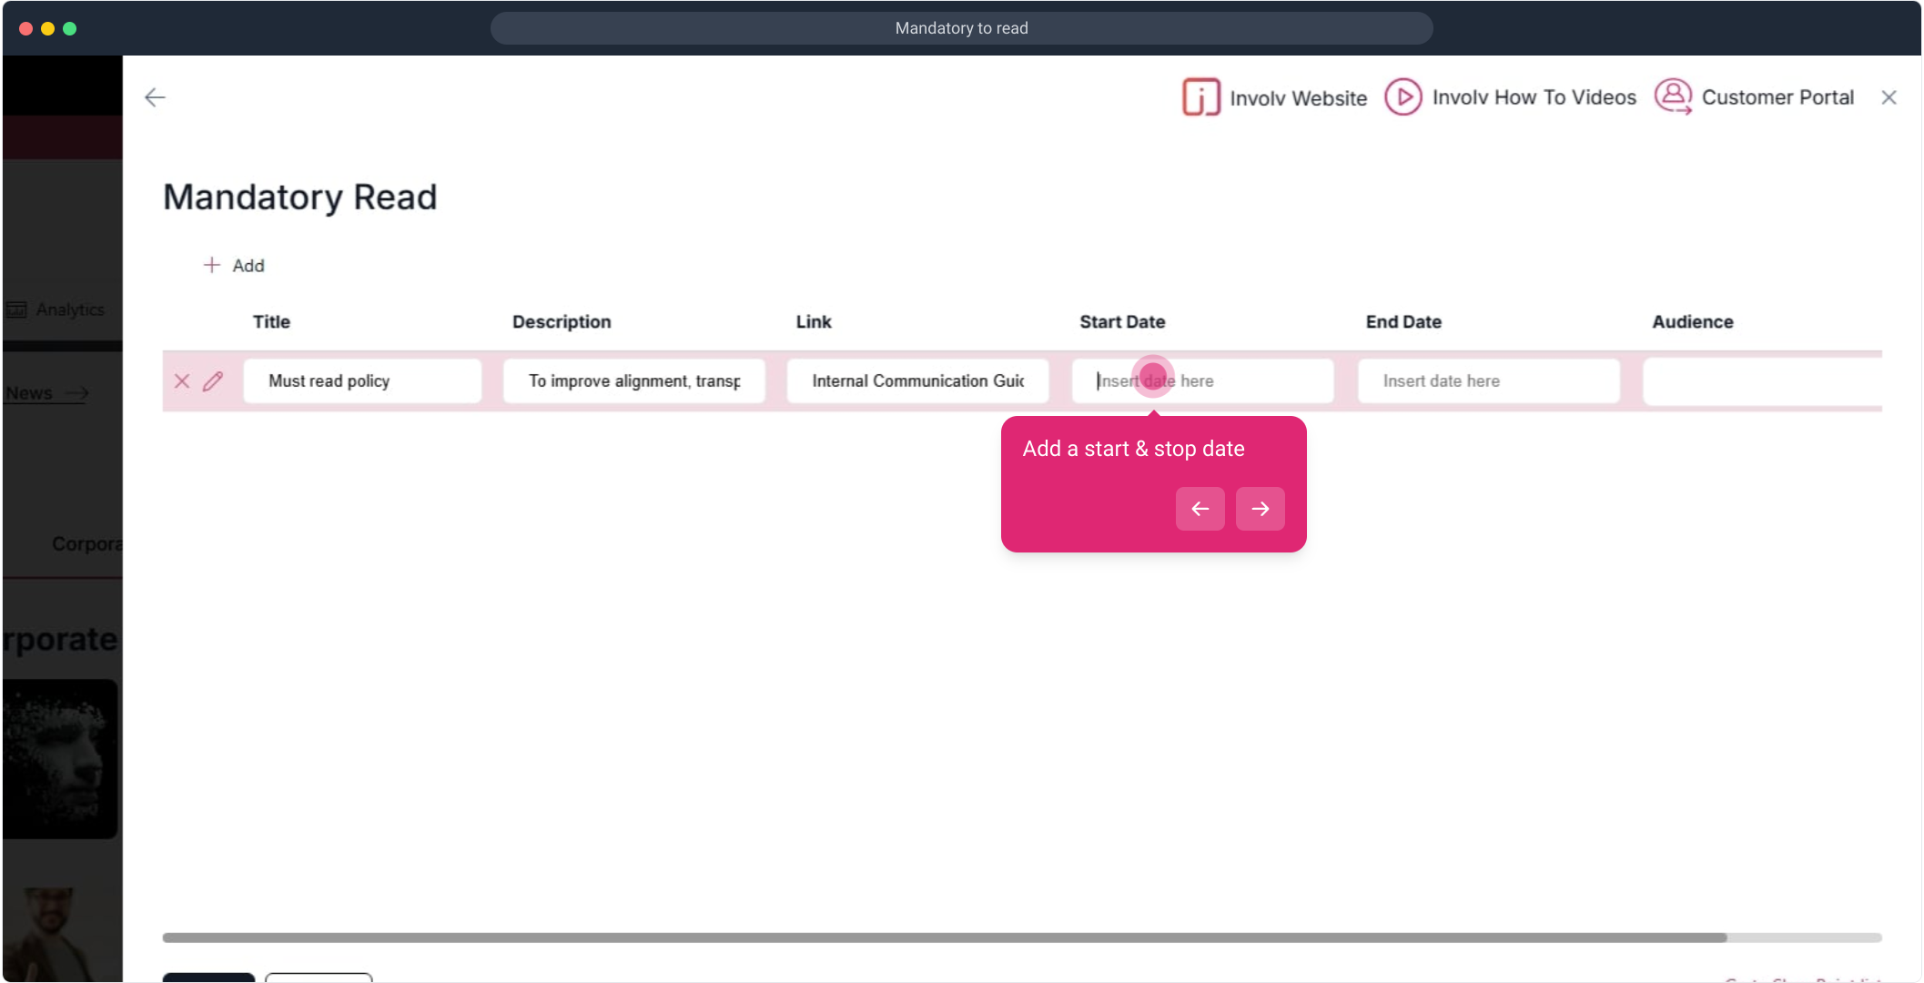Click the Description field starting To improve alignment

pyautogui.click(x=634, y=380)
